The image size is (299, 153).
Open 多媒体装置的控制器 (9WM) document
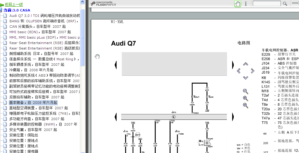click(x=45, y=124)
